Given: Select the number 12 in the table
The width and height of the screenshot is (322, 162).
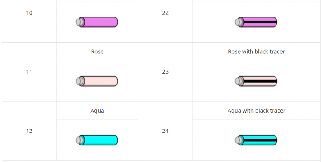Looking at the screenshot, I should coord(29,131).
